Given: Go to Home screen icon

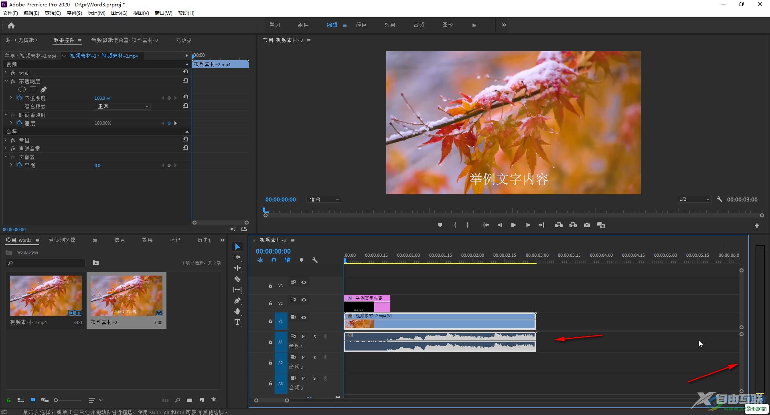Looking at the screenshot, I should (11, 26).
